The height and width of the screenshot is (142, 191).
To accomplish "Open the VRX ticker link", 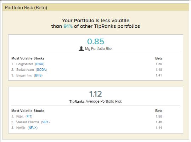I will [x=45, y=122].
